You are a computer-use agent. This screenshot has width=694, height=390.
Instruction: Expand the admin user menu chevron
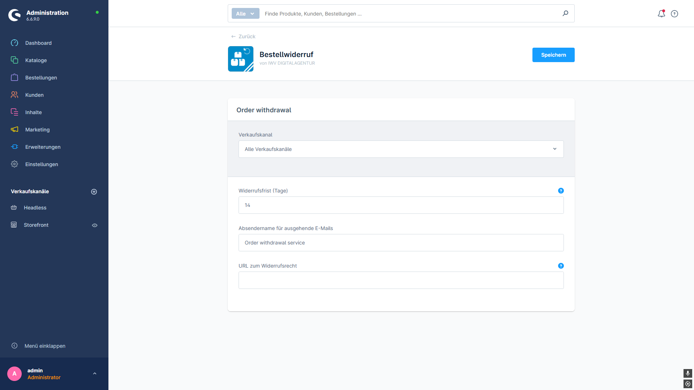[95, 374]
